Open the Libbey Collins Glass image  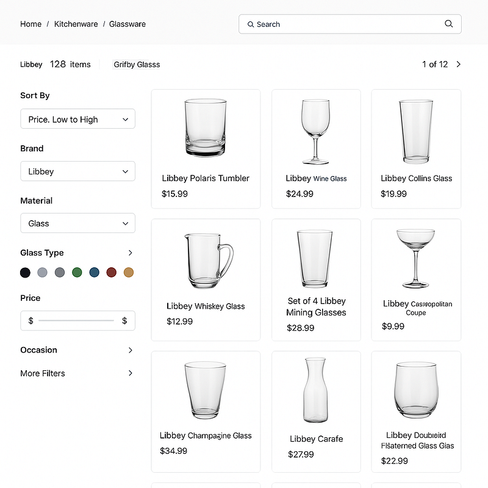(416, 131)
